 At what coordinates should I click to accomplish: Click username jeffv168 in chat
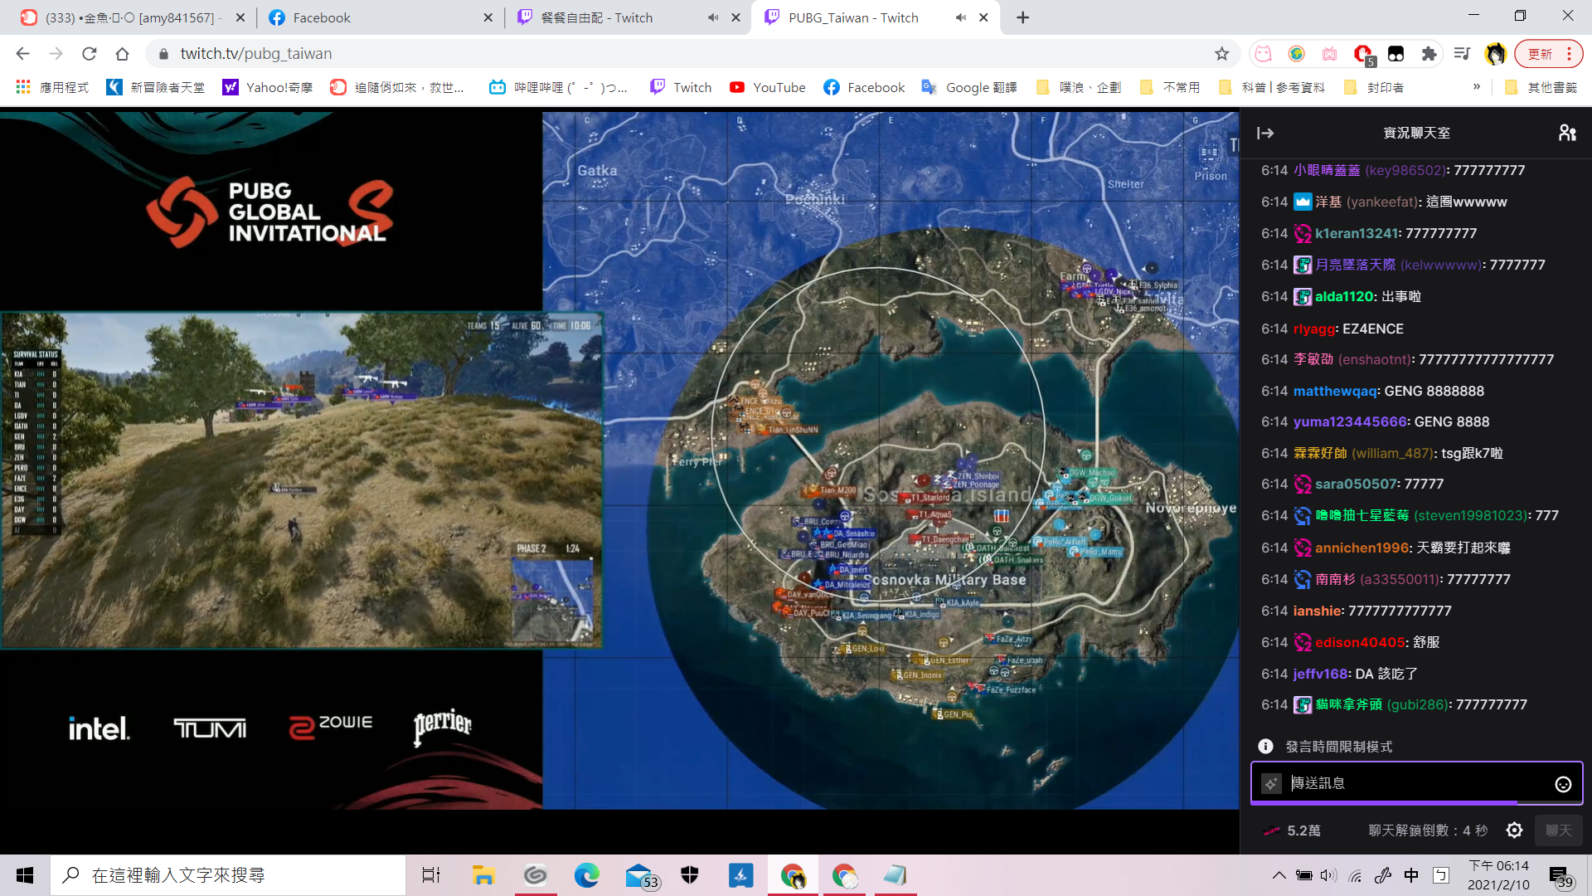point(1321,674)
